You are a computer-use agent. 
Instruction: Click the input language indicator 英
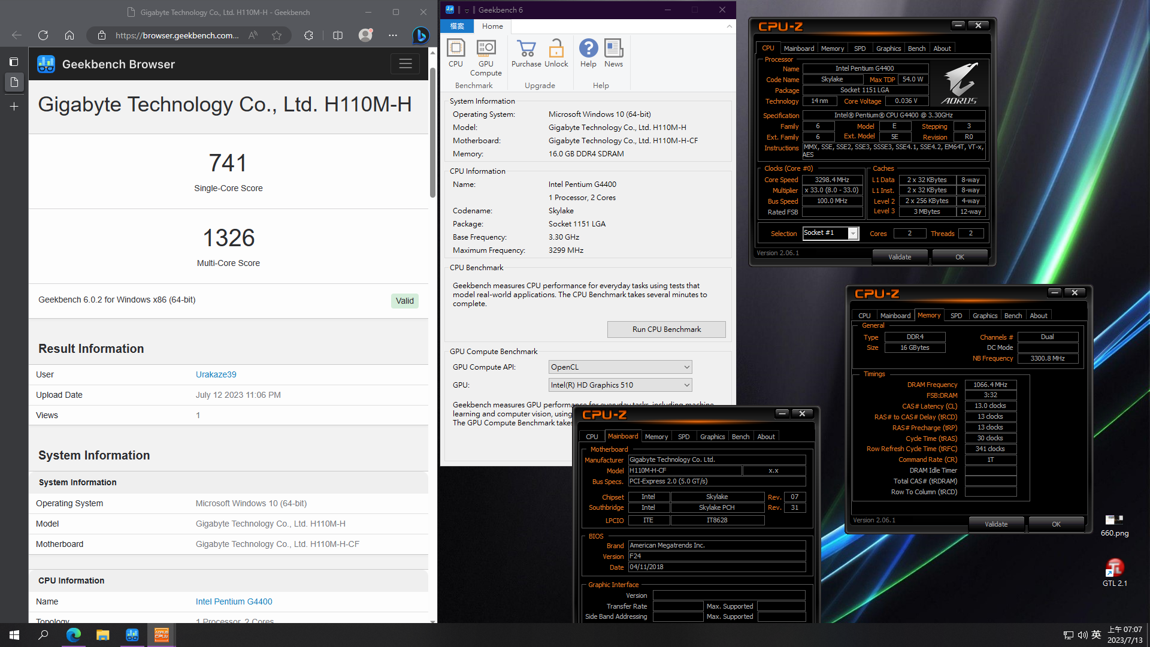(x=1096, y=635)
